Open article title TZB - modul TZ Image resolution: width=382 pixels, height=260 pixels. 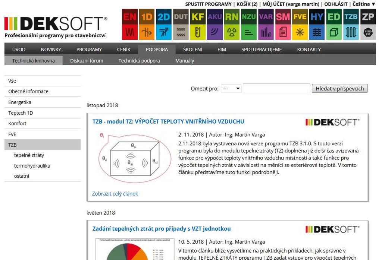pos(168,121)
